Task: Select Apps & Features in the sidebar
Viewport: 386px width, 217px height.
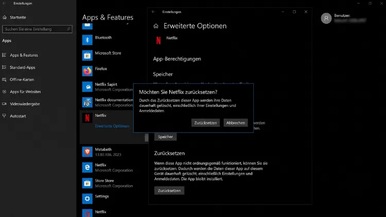Action: (24, 55)
